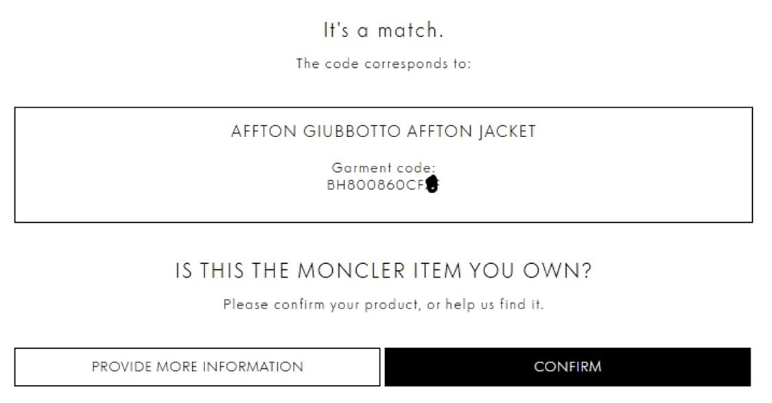
Task: Click the "It's a match." heading
Action: point(383,30)
